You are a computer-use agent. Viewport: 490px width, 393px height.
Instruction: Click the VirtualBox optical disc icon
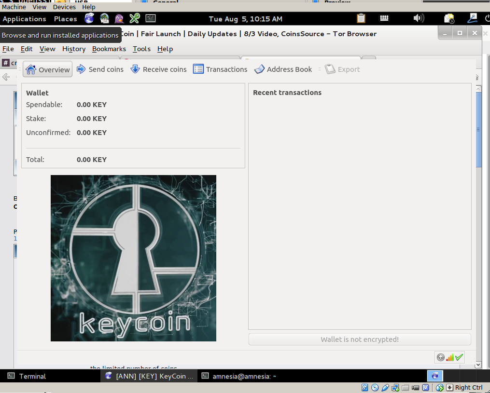[375, 388]
